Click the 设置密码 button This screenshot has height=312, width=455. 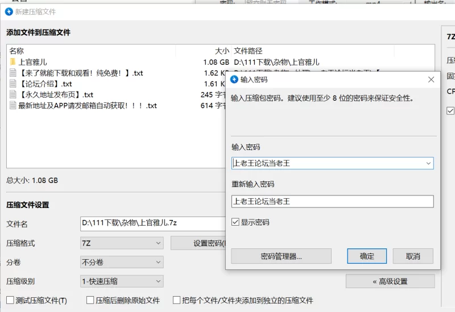[198, 243]
